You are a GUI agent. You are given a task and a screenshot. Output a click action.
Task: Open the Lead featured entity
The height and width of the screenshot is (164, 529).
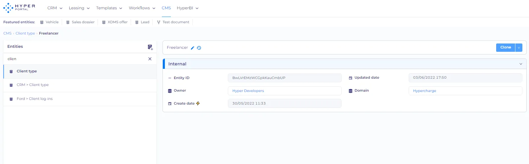point(142,22)
